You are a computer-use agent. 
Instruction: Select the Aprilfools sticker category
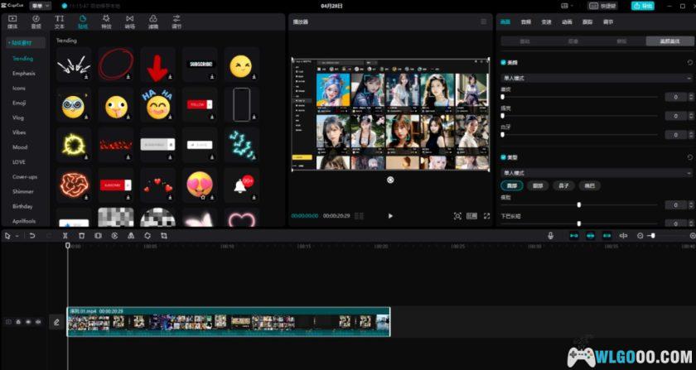pos(24,221)
